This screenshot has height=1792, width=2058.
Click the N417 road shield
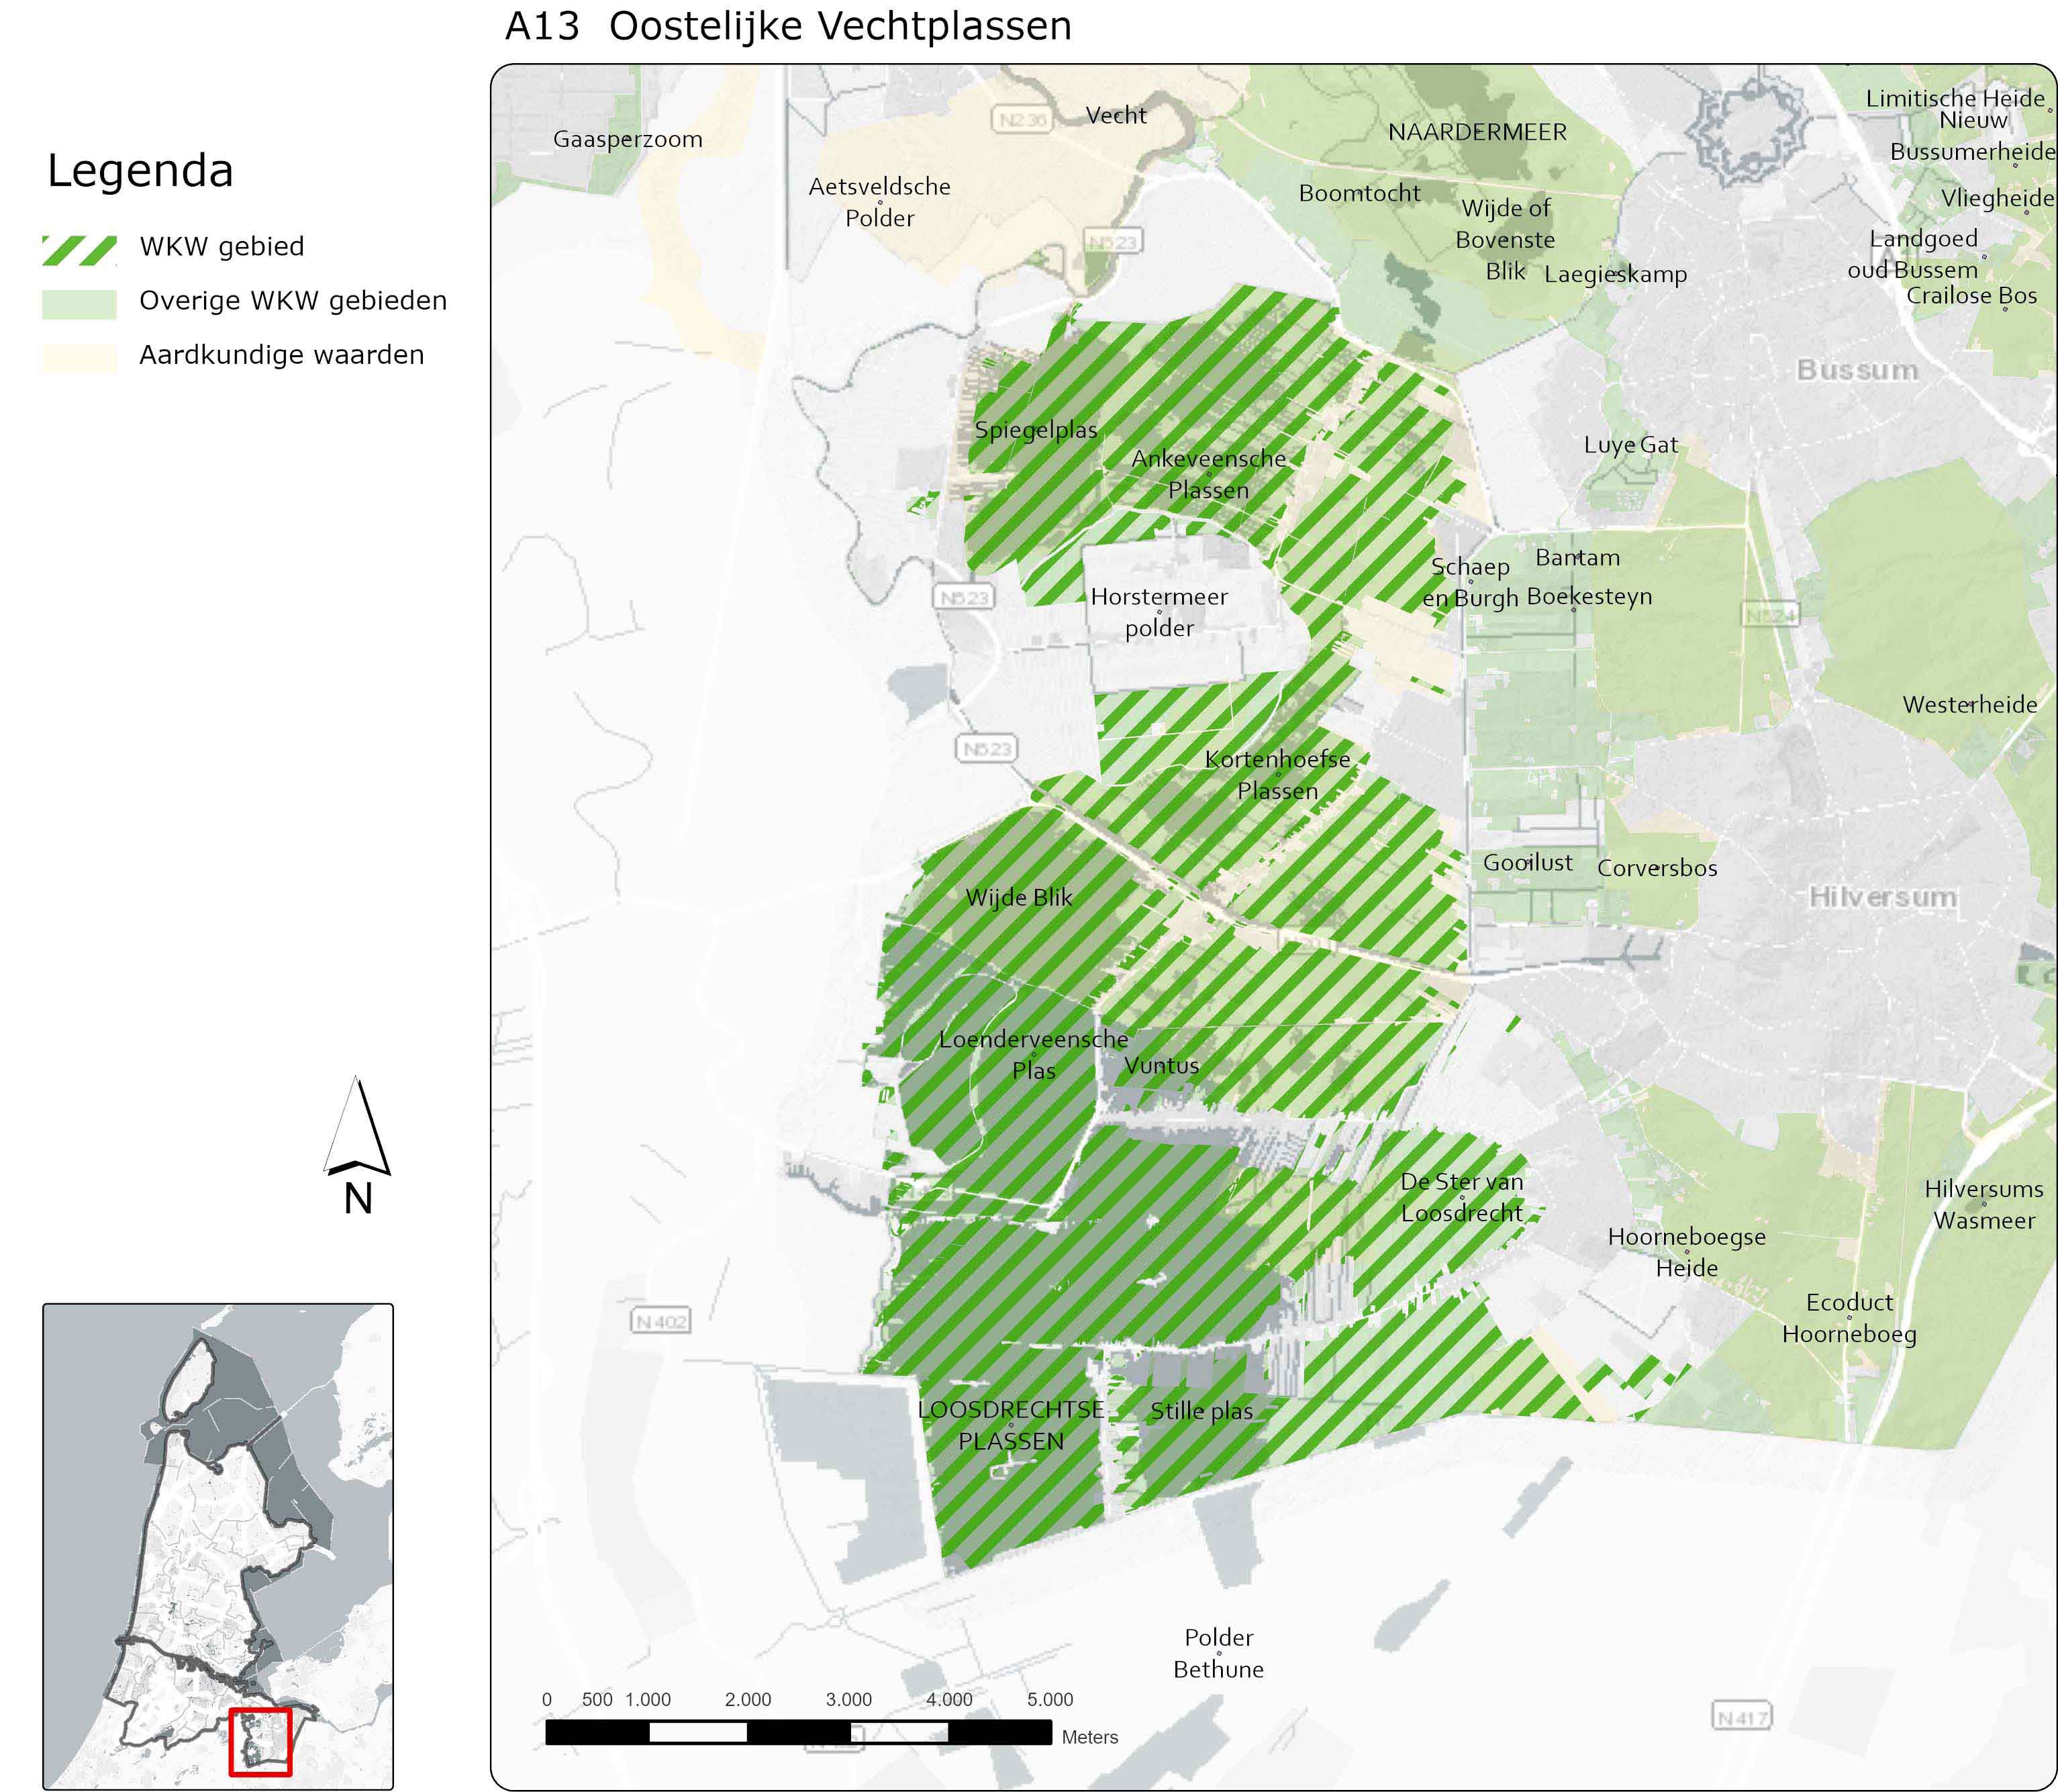pos(1741,1716)
